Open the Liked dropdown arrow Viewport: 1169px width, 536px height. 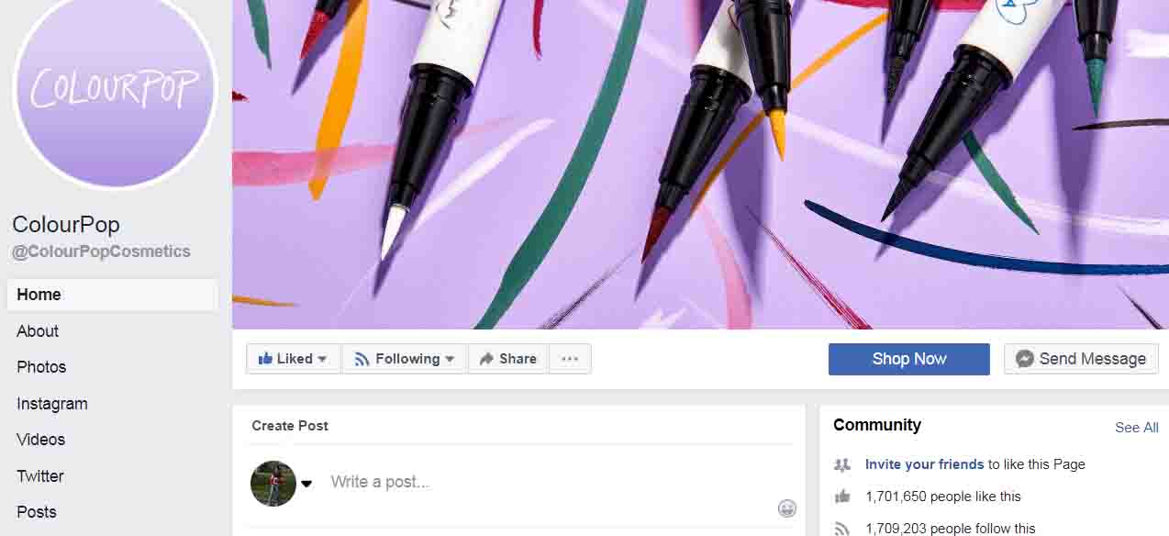(322, 360)
